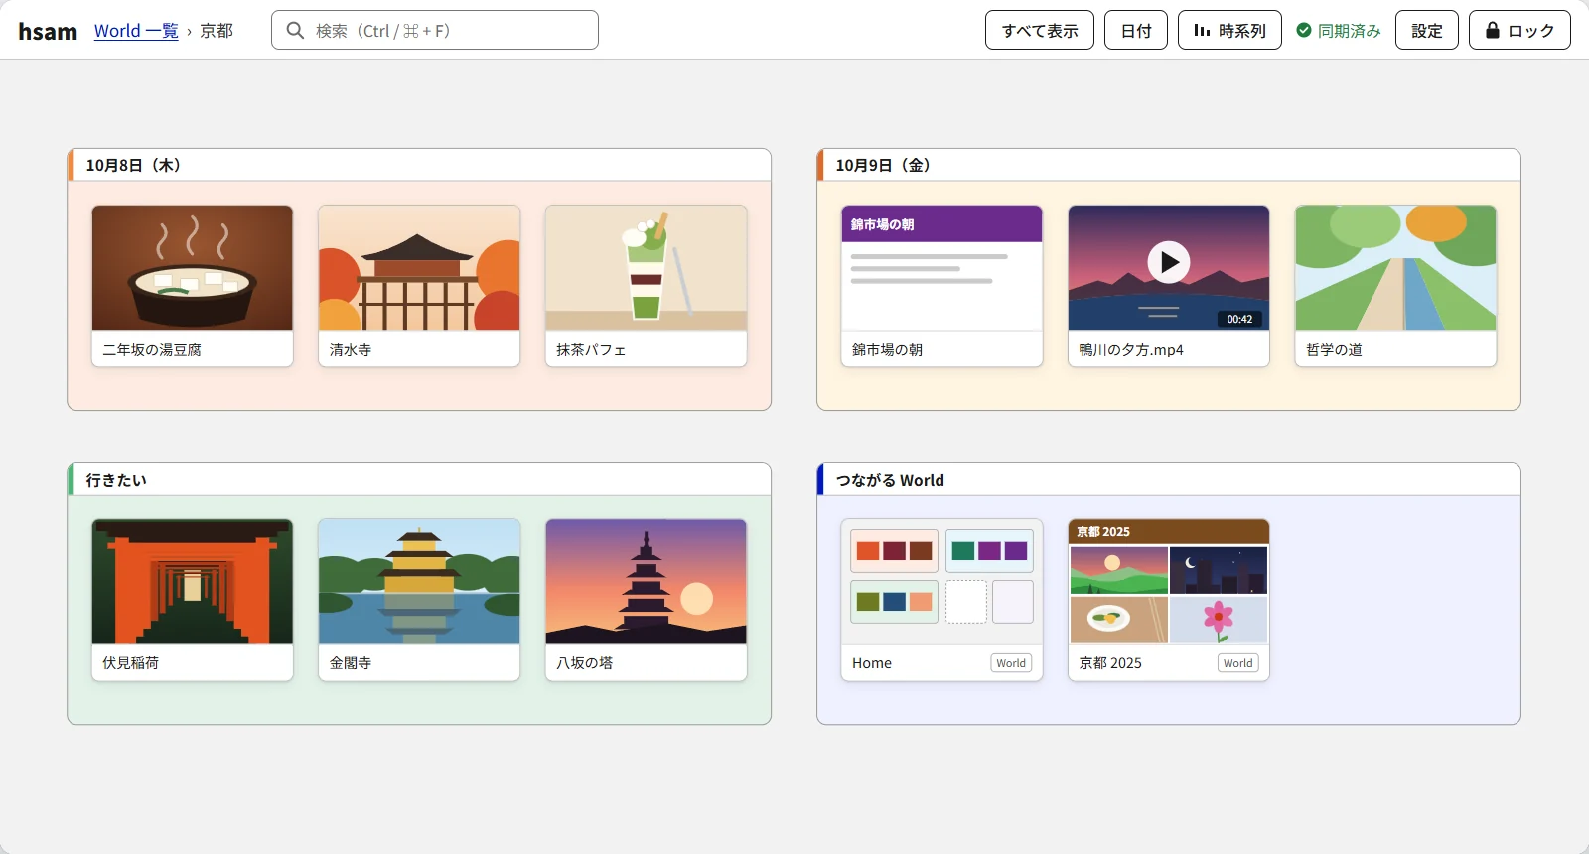Open the 錦市場の朝 note card

(941, 286)
